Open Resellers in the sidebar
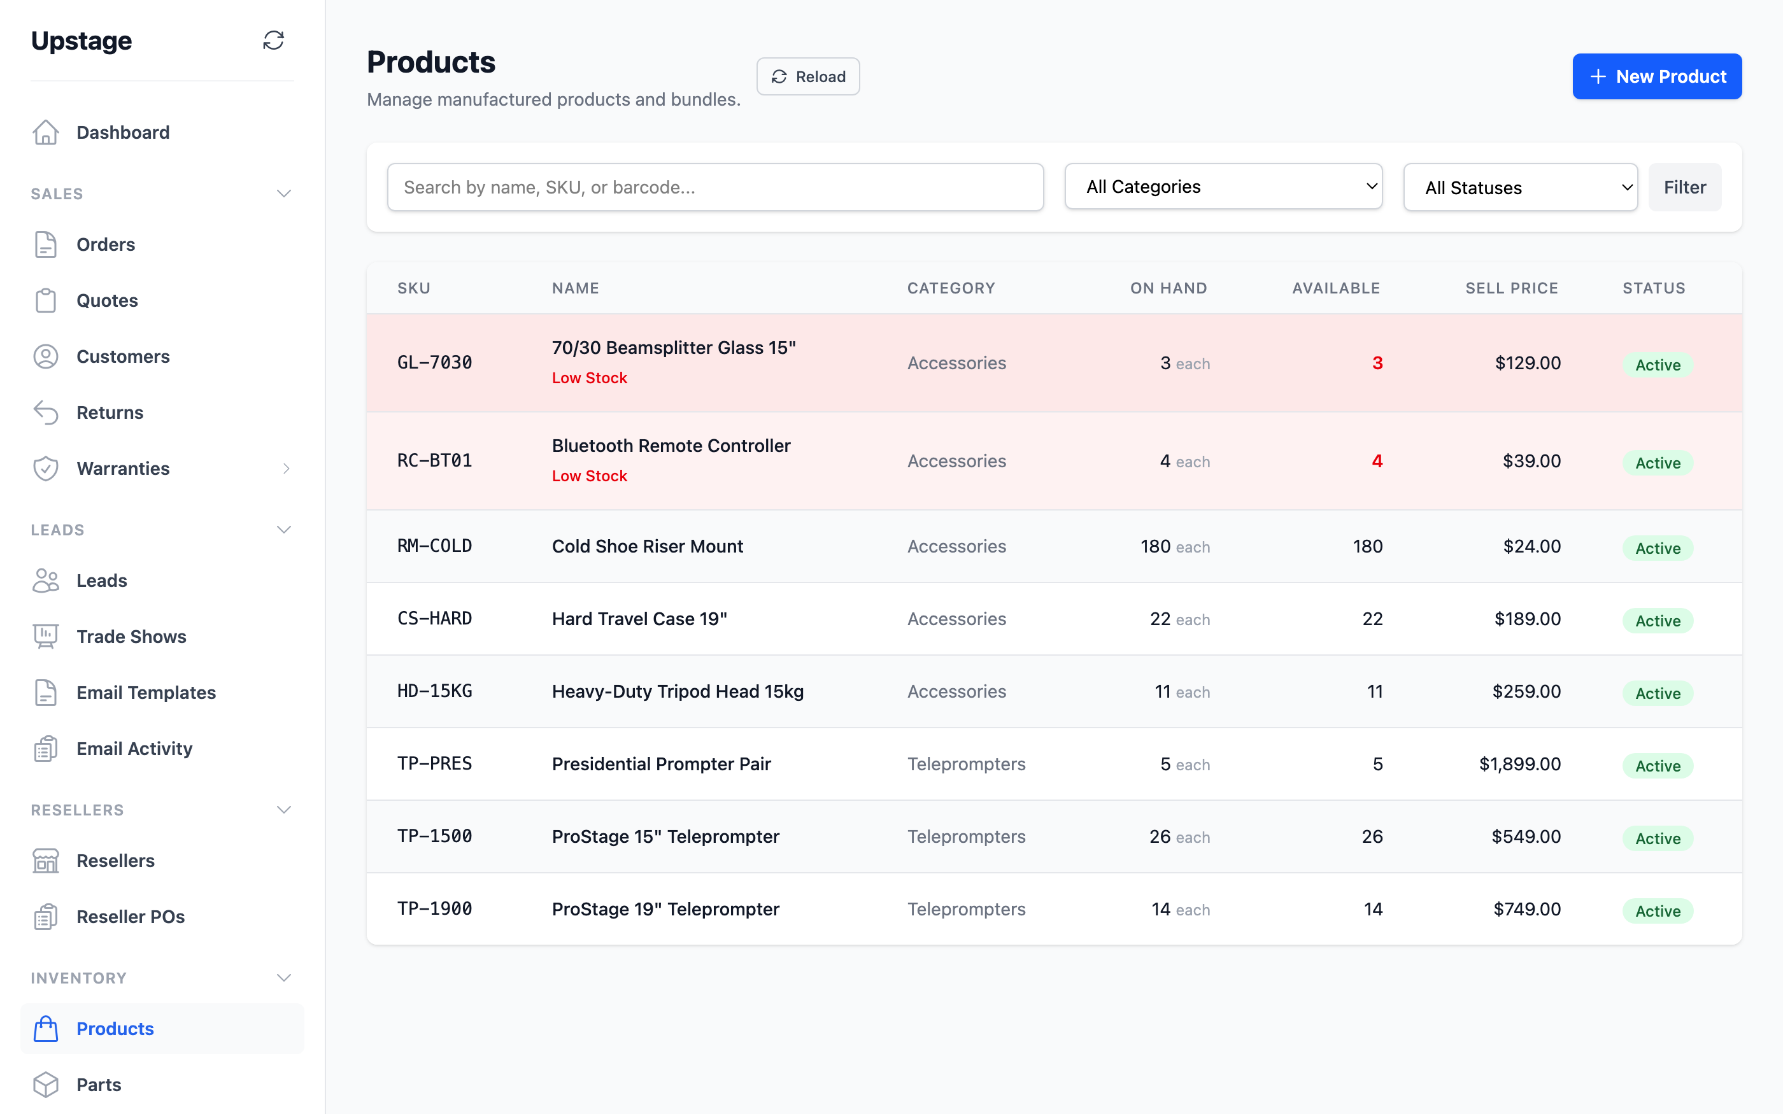1783x1114 pixels. coord(162,861)
